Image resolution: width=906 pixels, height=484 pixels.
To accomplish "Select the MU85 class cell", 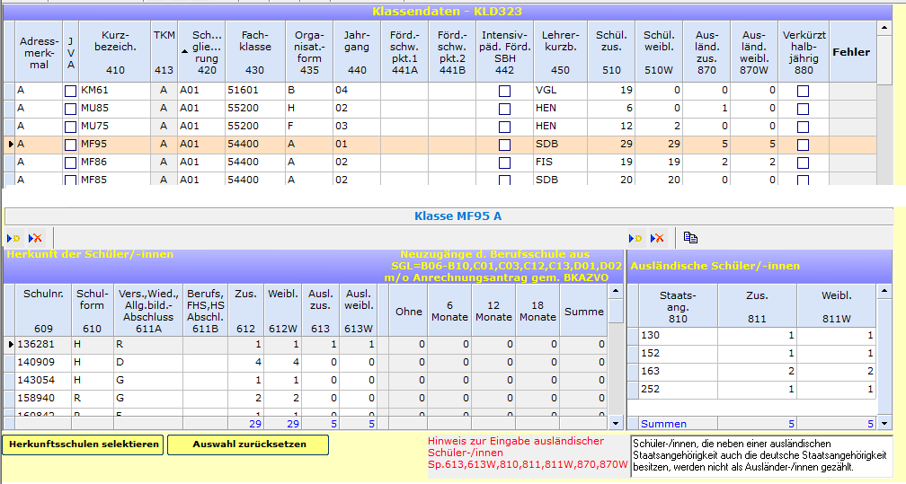I will click(x=115, y=108).
